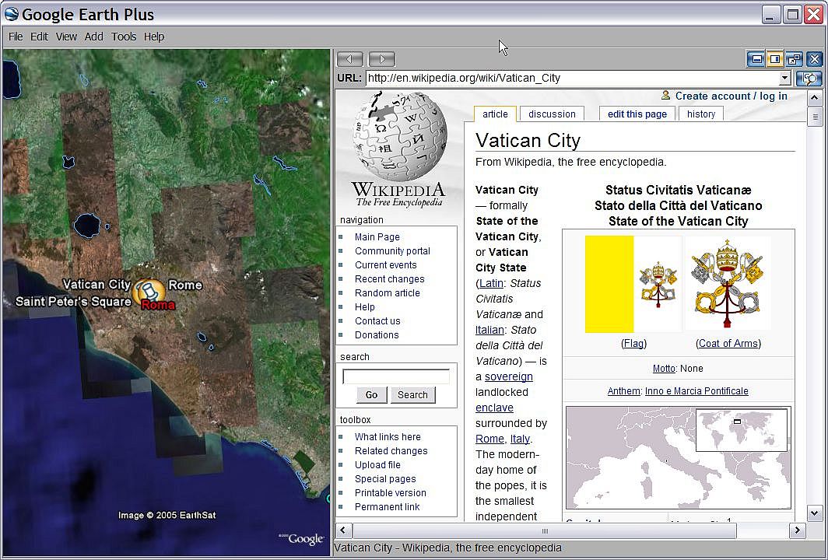Open the File menu
This screenshot has height=560, width=828.
coord(16,37)
